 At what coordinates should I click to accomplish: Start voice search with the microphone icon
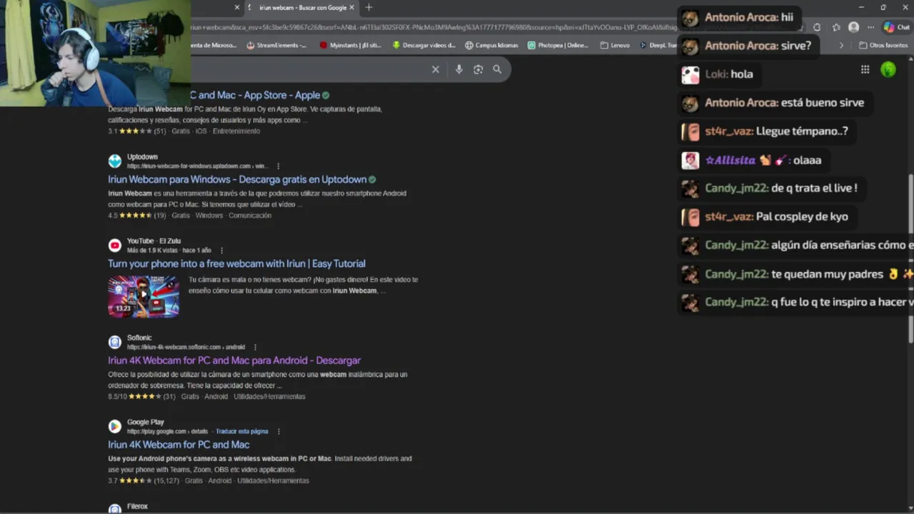[458, 69]
